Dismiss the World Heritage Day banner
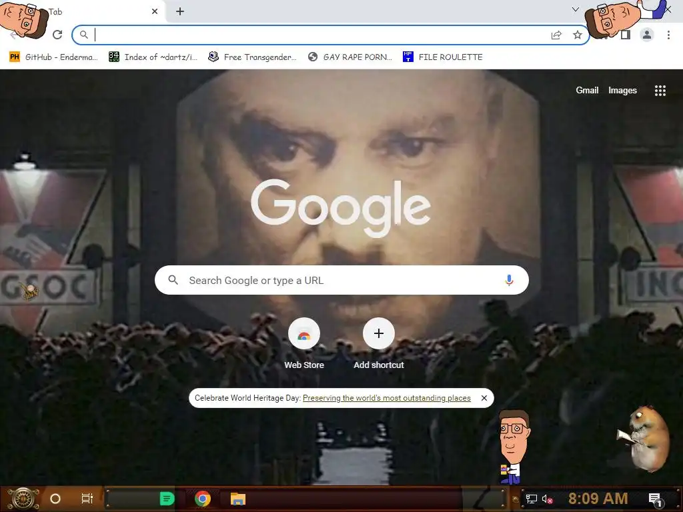 pyautogui.click(x=484, y=398)
